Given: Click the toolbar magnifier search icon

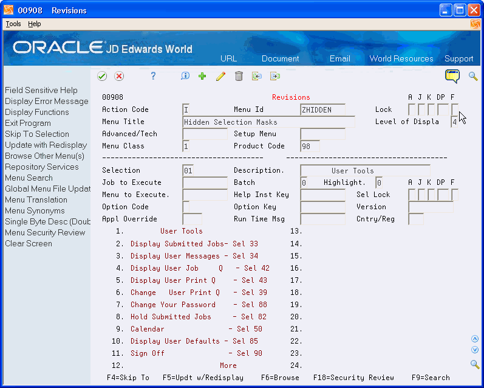Looking at the screenshot, I should tap(473, 76).
